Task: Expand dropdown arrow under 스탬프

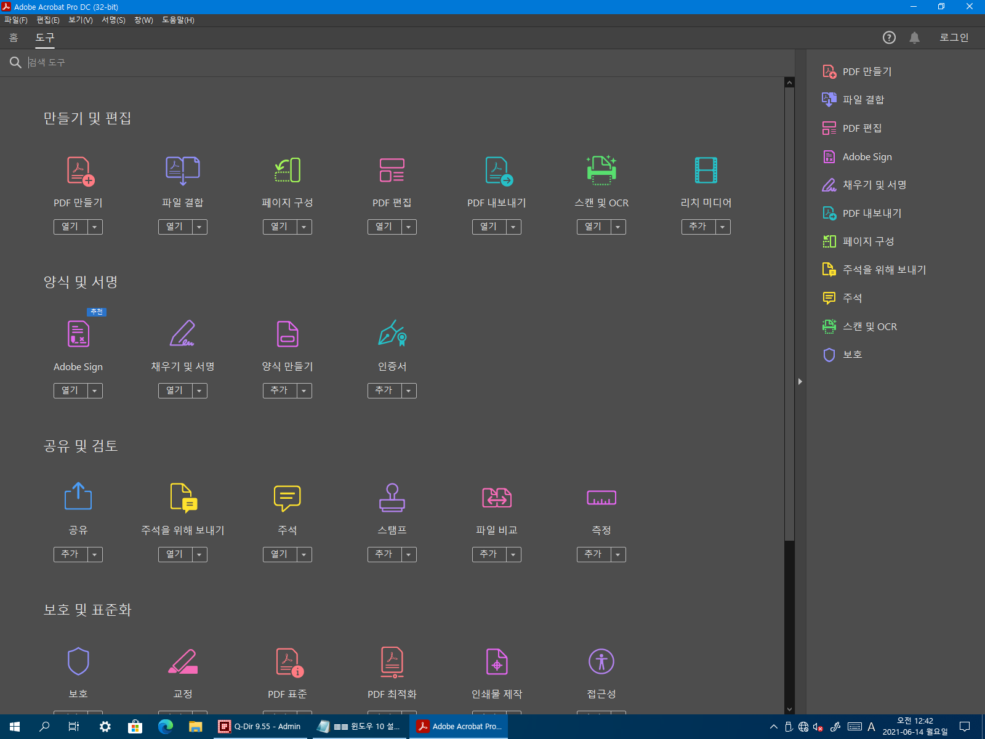Action: pyautogui.click(x=408, y=554)
